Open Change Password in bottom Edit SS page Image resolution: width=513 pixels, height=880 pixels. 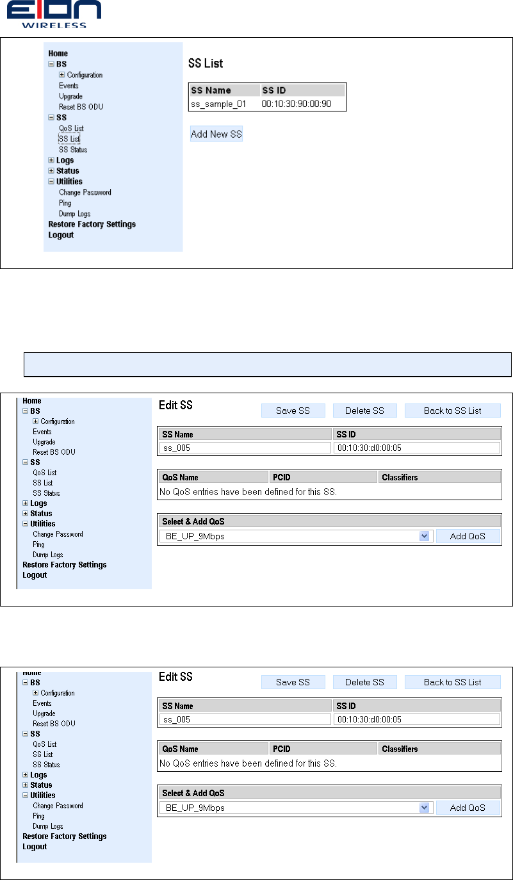58,806
